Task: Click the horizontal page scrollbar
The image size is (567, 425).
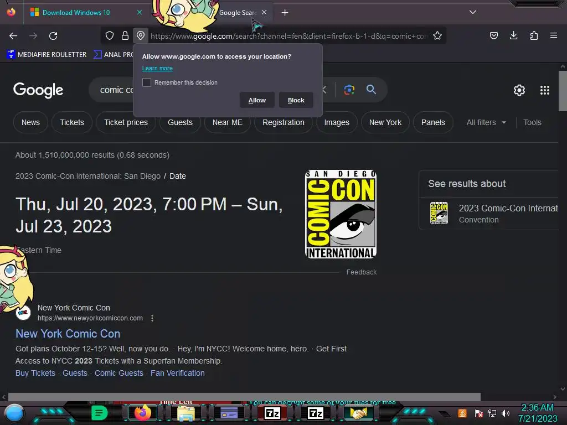Action: tap(244, 397)
